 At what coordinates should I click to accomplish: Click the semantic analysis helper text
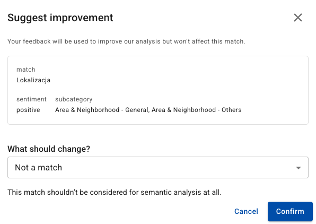click(115, 192)
